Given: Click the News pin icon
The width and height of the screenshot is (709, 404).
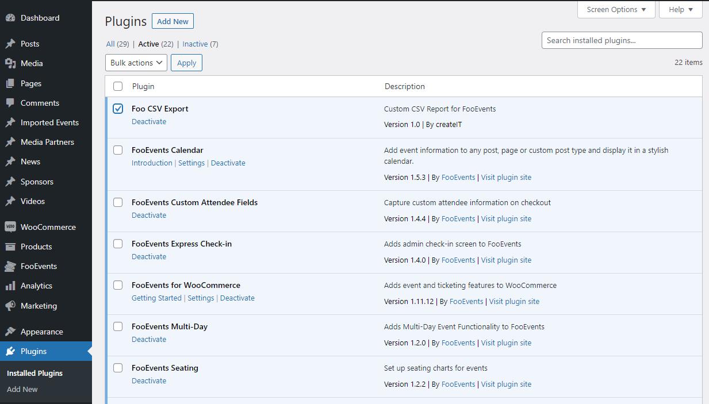Looking at the screenshot, I should coord(10,161).
